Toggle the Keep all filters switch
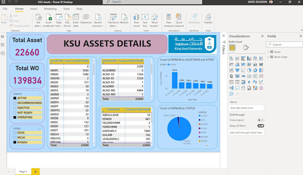Image resolution: width=303 pixels, height=175 pixels. (x=261, y=126)
